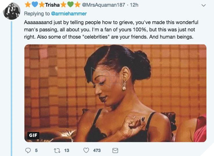Click the envelope direct message icon

(115, 150)
